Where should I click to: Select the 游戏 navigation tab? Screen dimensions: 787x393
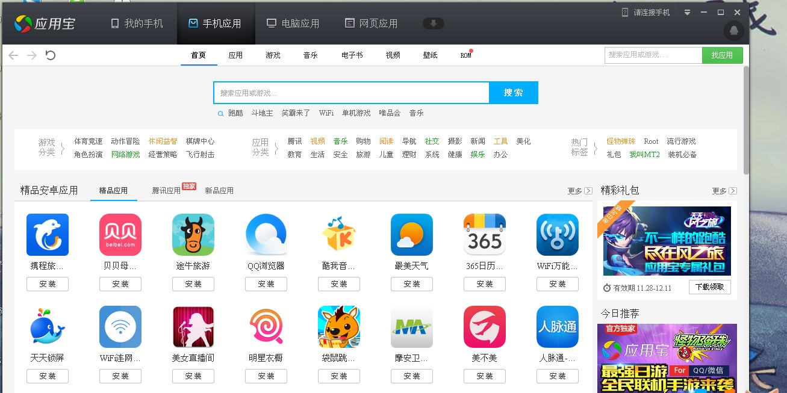[x=273, y=55]
